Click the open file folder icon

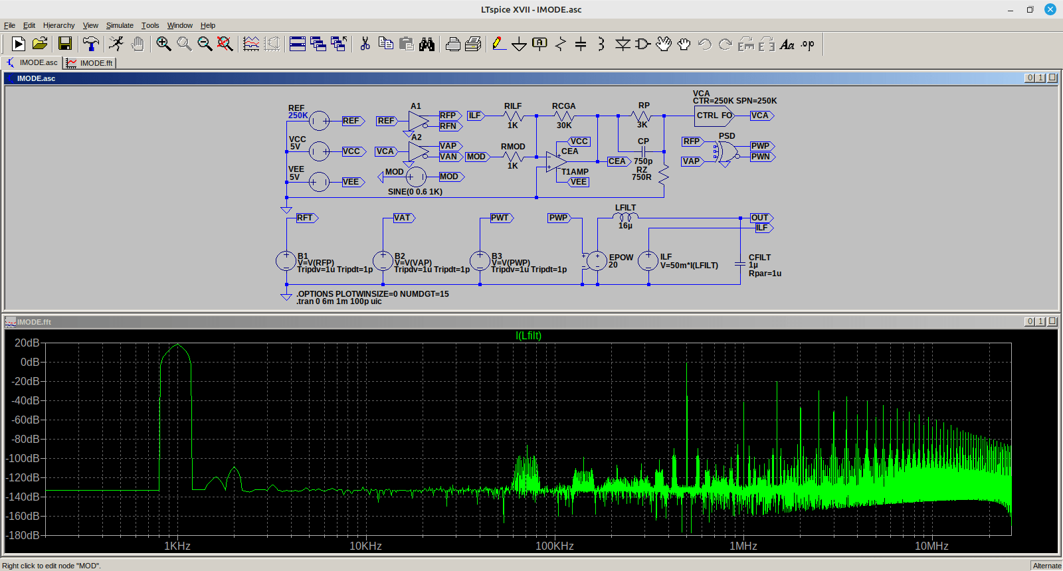coord(40,44)
